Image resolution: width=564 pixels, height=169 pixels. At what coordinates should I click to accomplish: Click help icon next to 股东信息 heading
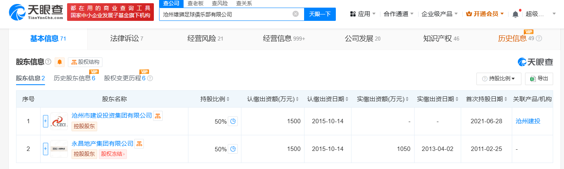48,62
